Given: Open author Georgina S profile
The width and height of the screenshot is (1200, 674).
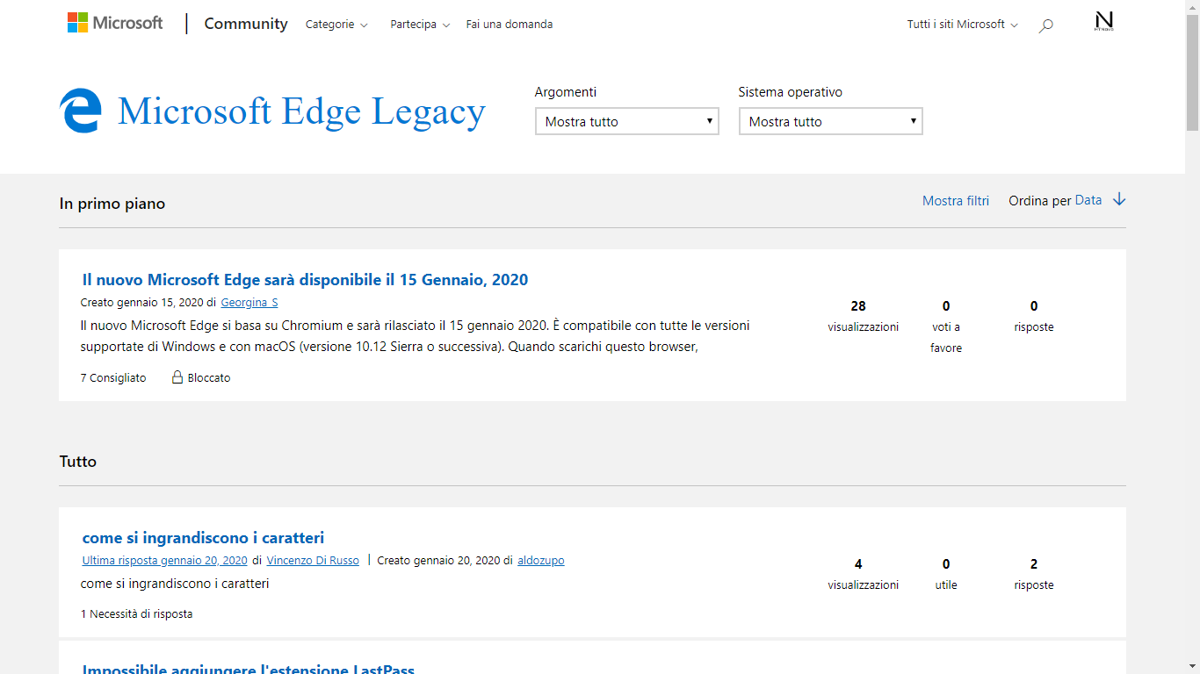Looking at the screenshot, I should pyautogui.click(x=249, y=303).
